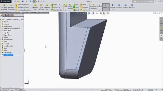The image size is (163, 91).
Task: Switch to Normal To view
Action: 113,7
